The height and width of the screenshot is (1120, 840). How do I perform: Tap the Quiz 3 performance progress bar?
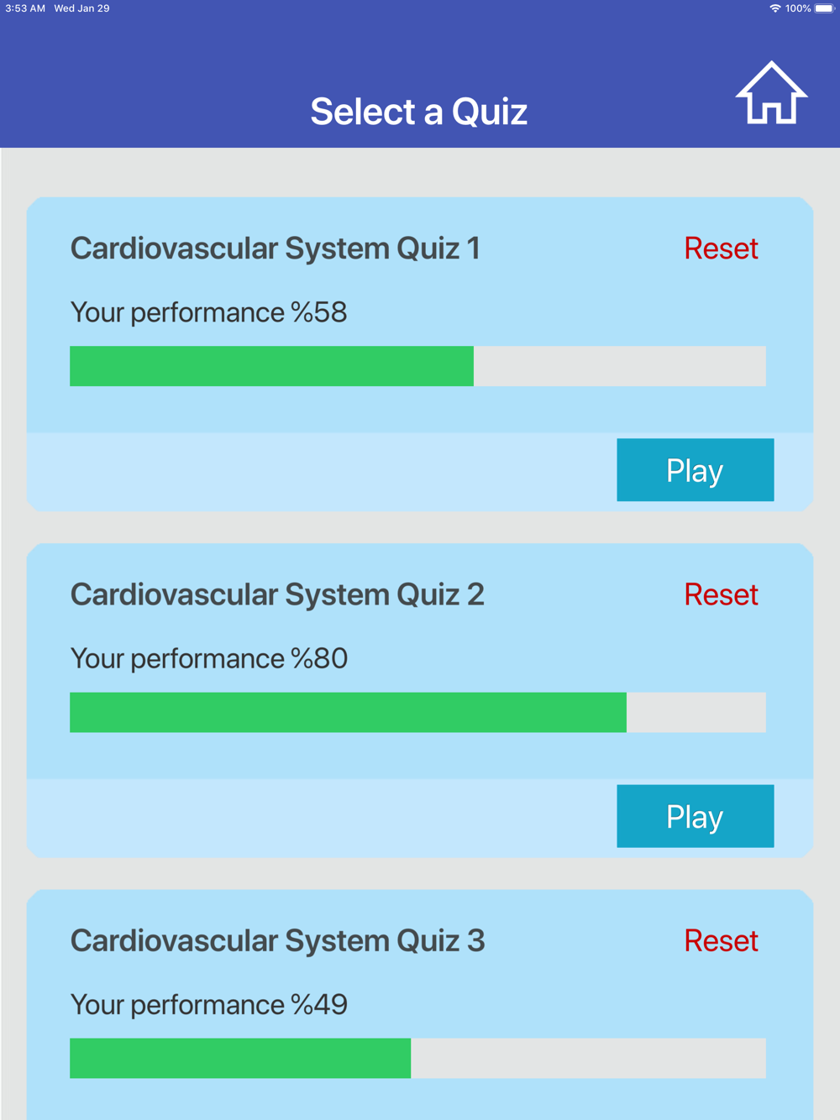pyautogui.click(x=417, y=1058)
